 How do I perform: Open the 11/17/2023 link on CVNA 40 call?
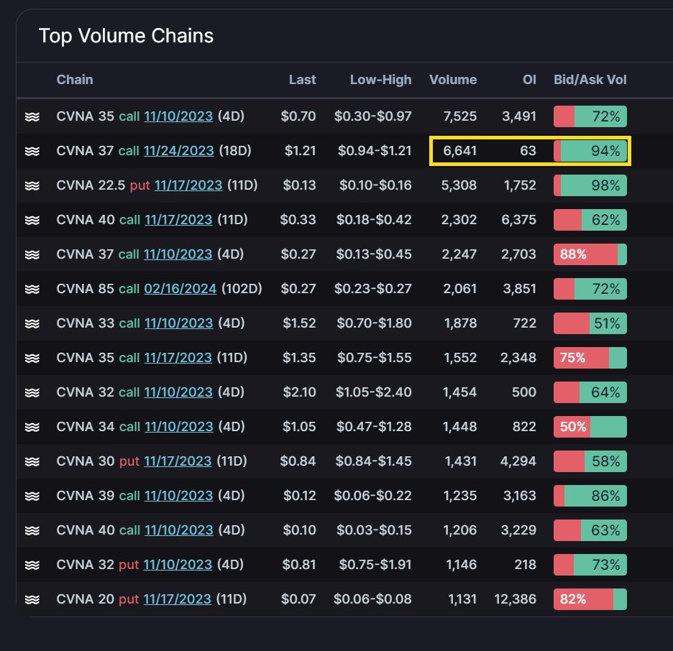pos(178,220)
